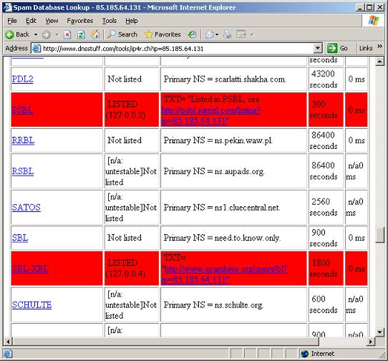This screenshot has width=388, height=361.
Task: Click the History icon in toolbar
Action: (x=192, y=34)
